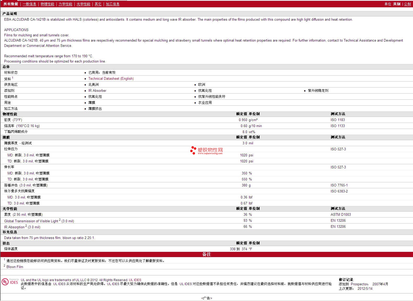Screen dimensions: 413x301
Task: Click the www.sujiaowuxing.com watermark URL
Action: click(x=210, y=154)
